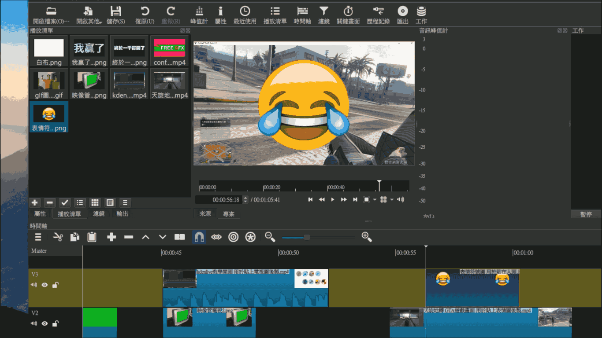Switch playlist to icons view
Screen dimensions: 602x338
coord(110,202)
